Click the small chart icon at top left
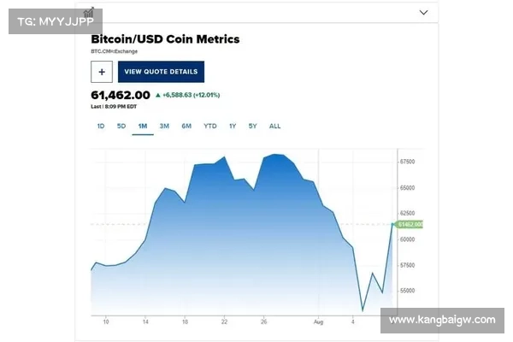This screenshot has height=342, width=513. 89,13
